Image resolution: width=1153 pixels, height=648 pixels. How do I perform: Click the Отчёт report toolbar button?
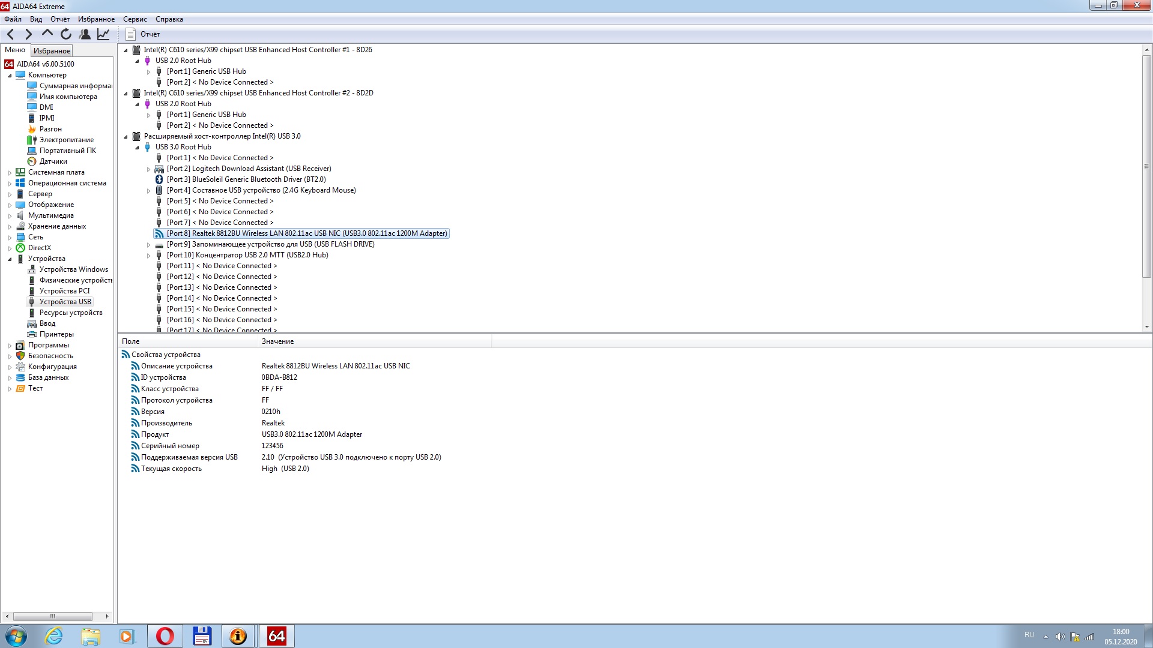(143, 34)
